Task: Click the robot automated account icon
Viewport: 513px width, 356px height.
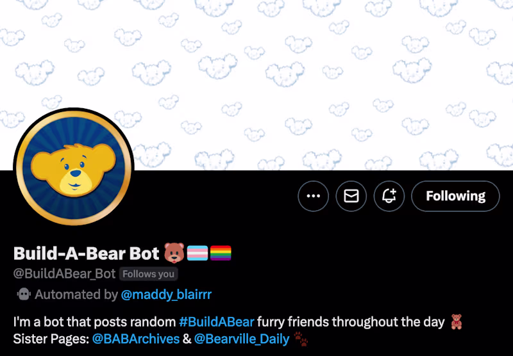Action: (x=24, y=295)
